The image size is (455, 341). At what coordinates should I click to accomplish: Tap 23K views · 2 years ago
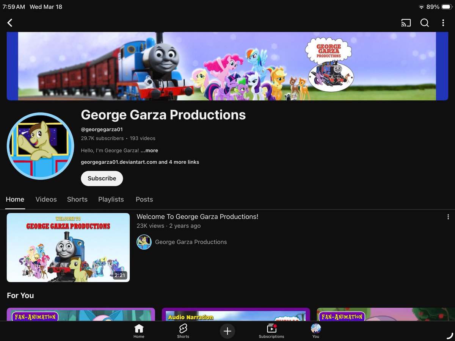point(169,226)
